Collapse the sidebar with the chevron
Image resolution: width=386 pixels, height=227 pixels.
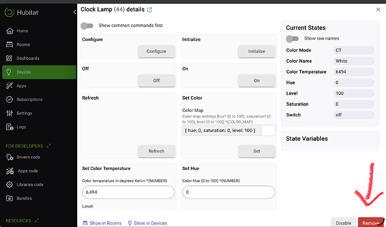click(74, 12)
